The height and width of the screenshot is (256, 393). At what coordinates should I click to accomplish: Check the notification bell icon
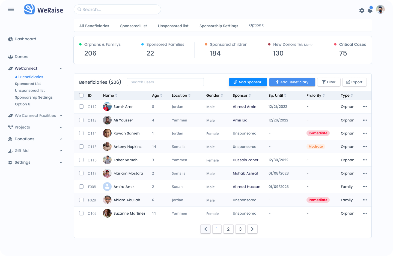[x=370, y=10]
